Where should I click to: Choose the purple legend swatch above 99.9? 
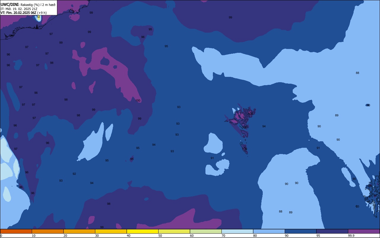[x=364, y=231]
